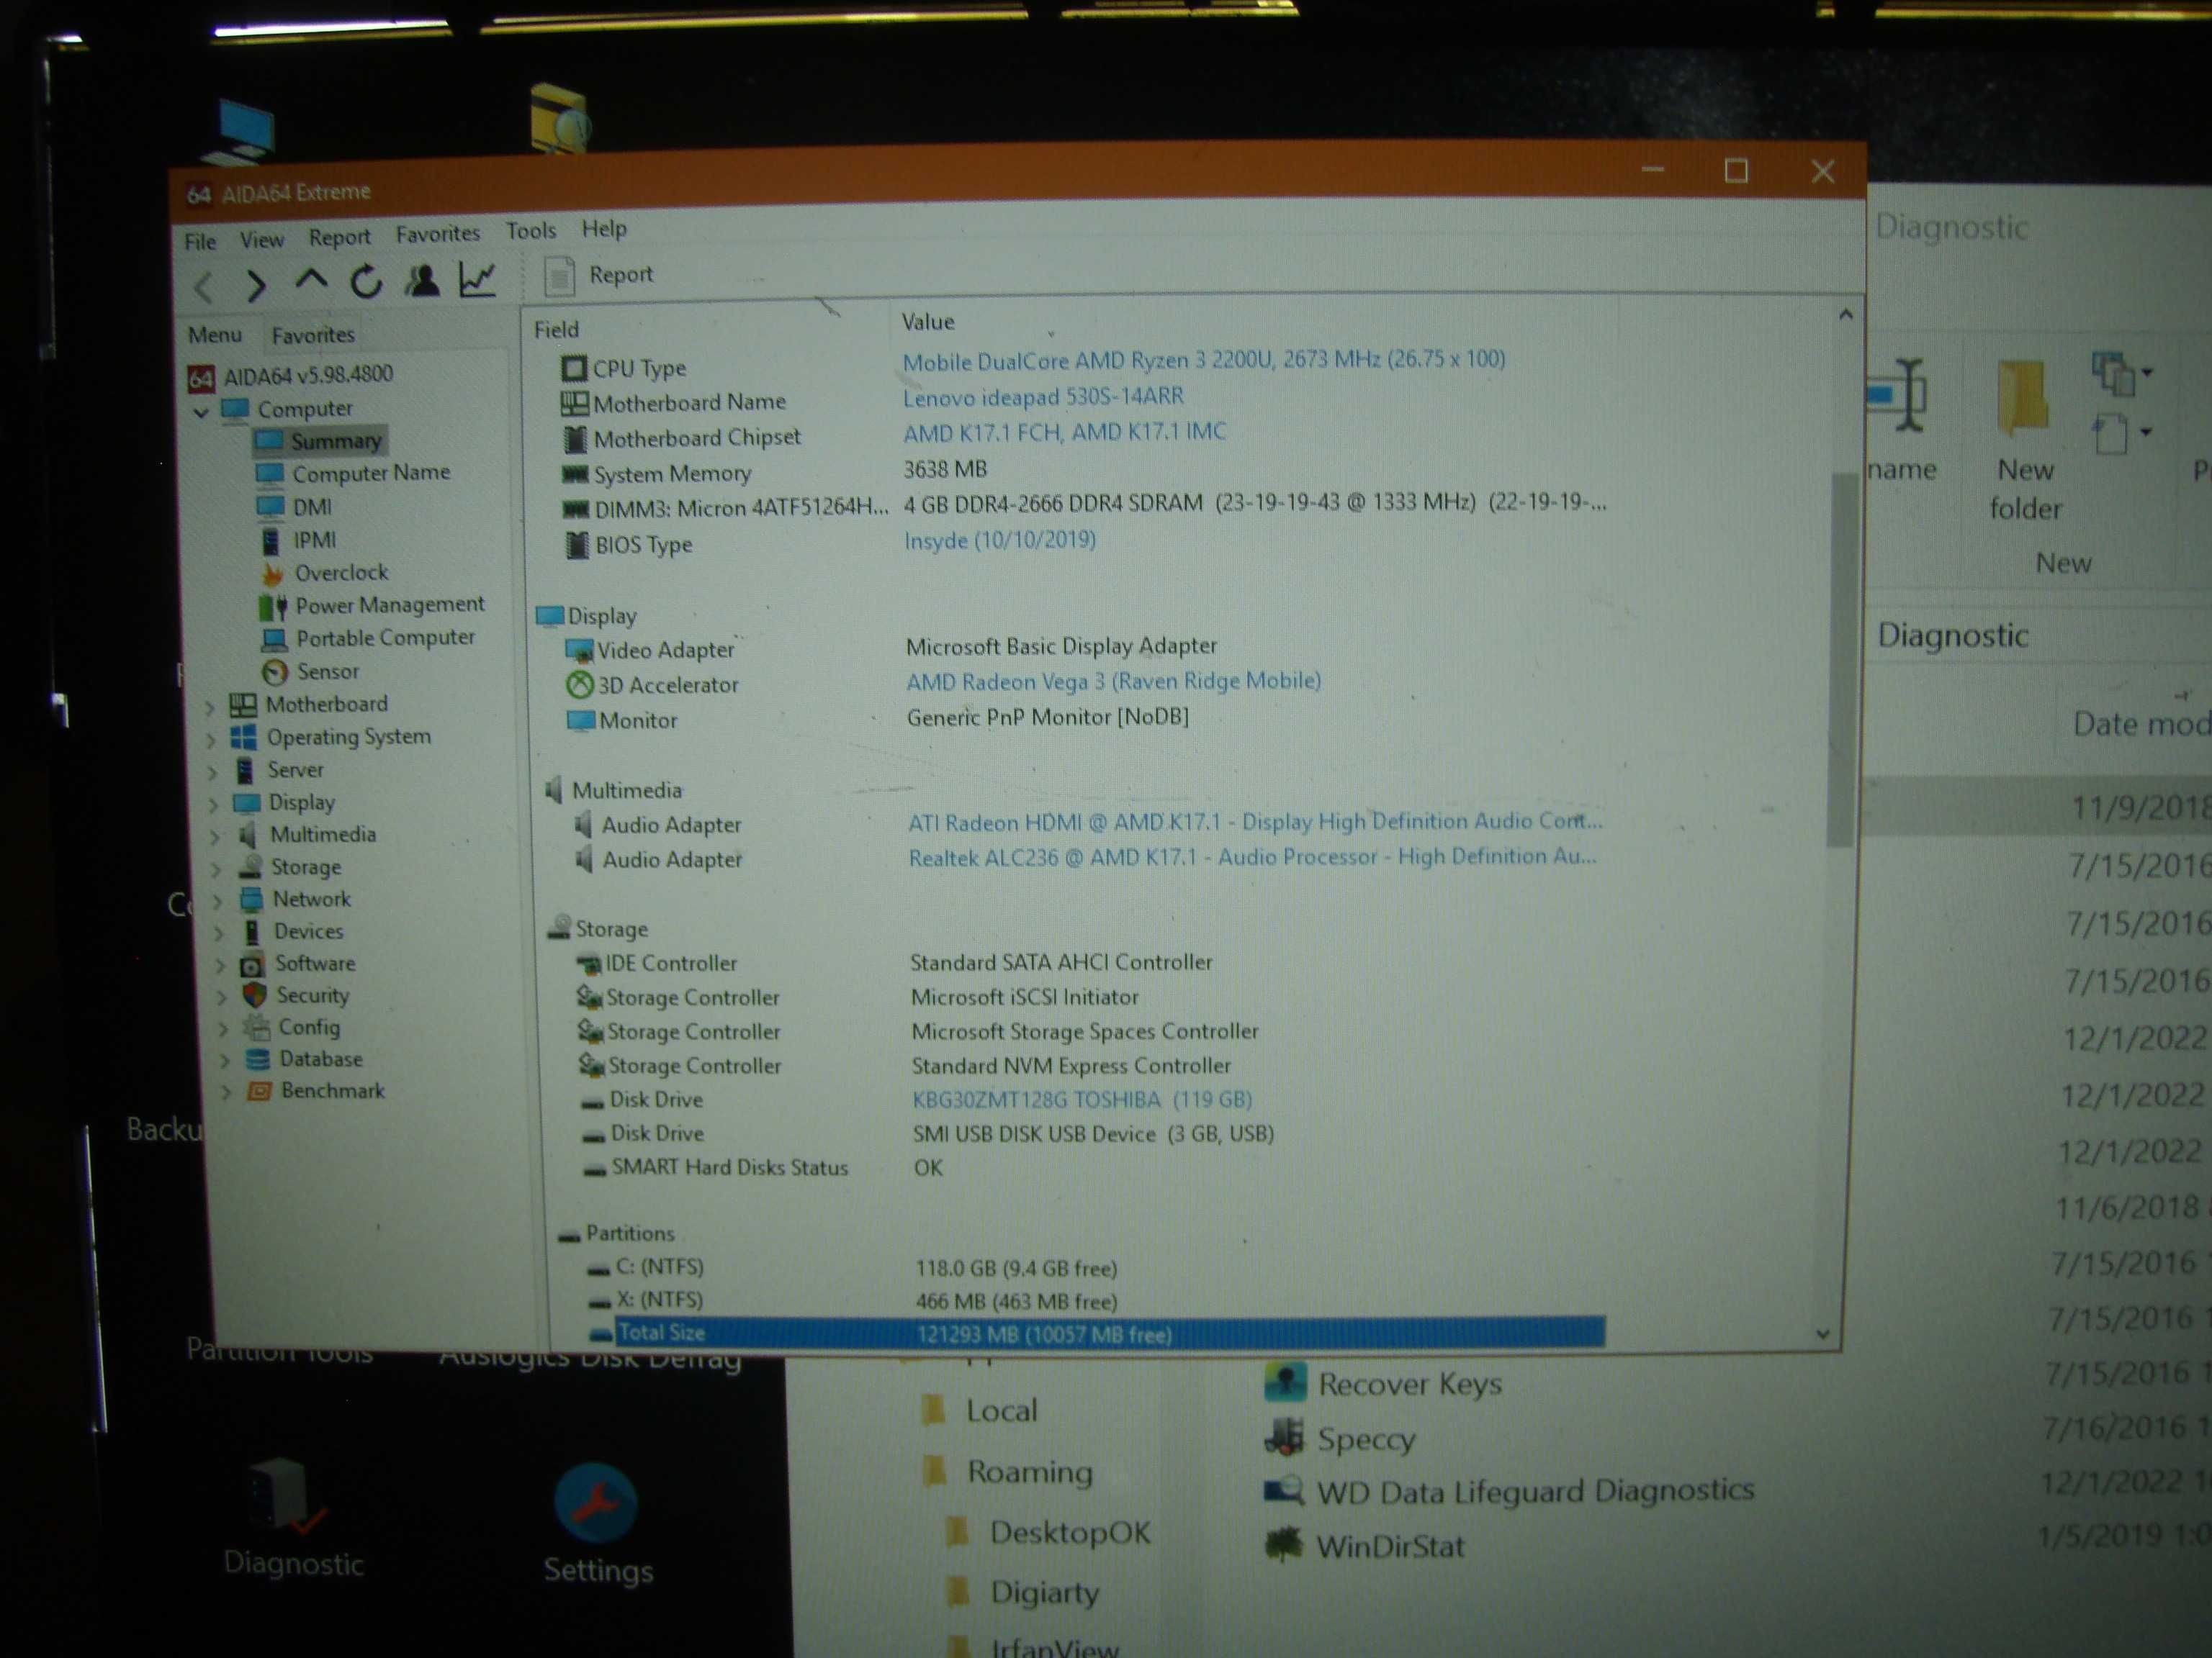This screenshot has width=2212, height=1658.
Task: Open the Lenovo ideapad 530S-14ARR link
Action: pyautogui.click(x=1043, y=397)
